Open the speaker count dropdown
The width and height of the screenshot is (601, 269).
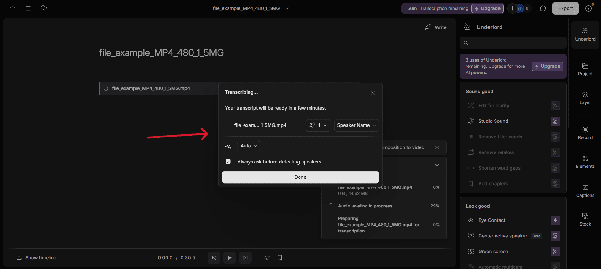coord(318,125)
